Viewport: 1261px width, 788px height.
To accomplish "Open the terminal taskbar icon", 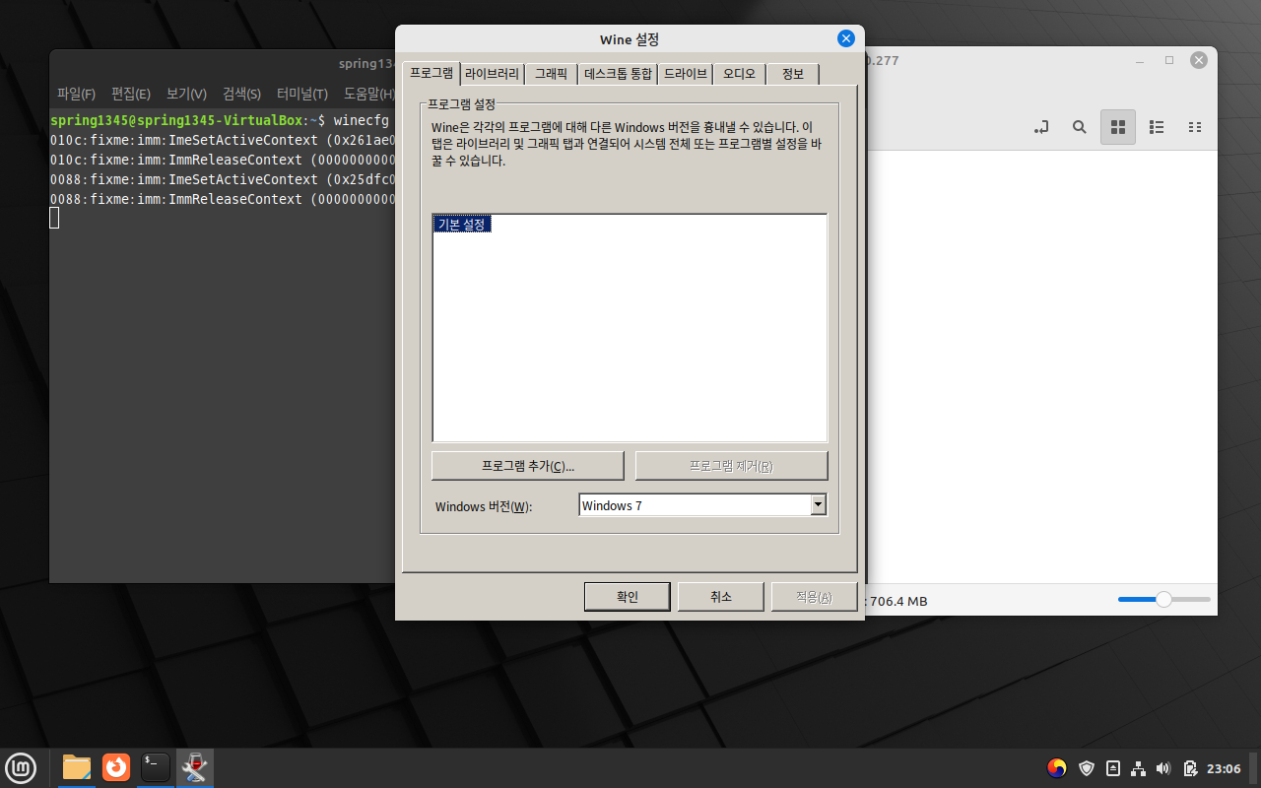I will (x=156, y=766).
